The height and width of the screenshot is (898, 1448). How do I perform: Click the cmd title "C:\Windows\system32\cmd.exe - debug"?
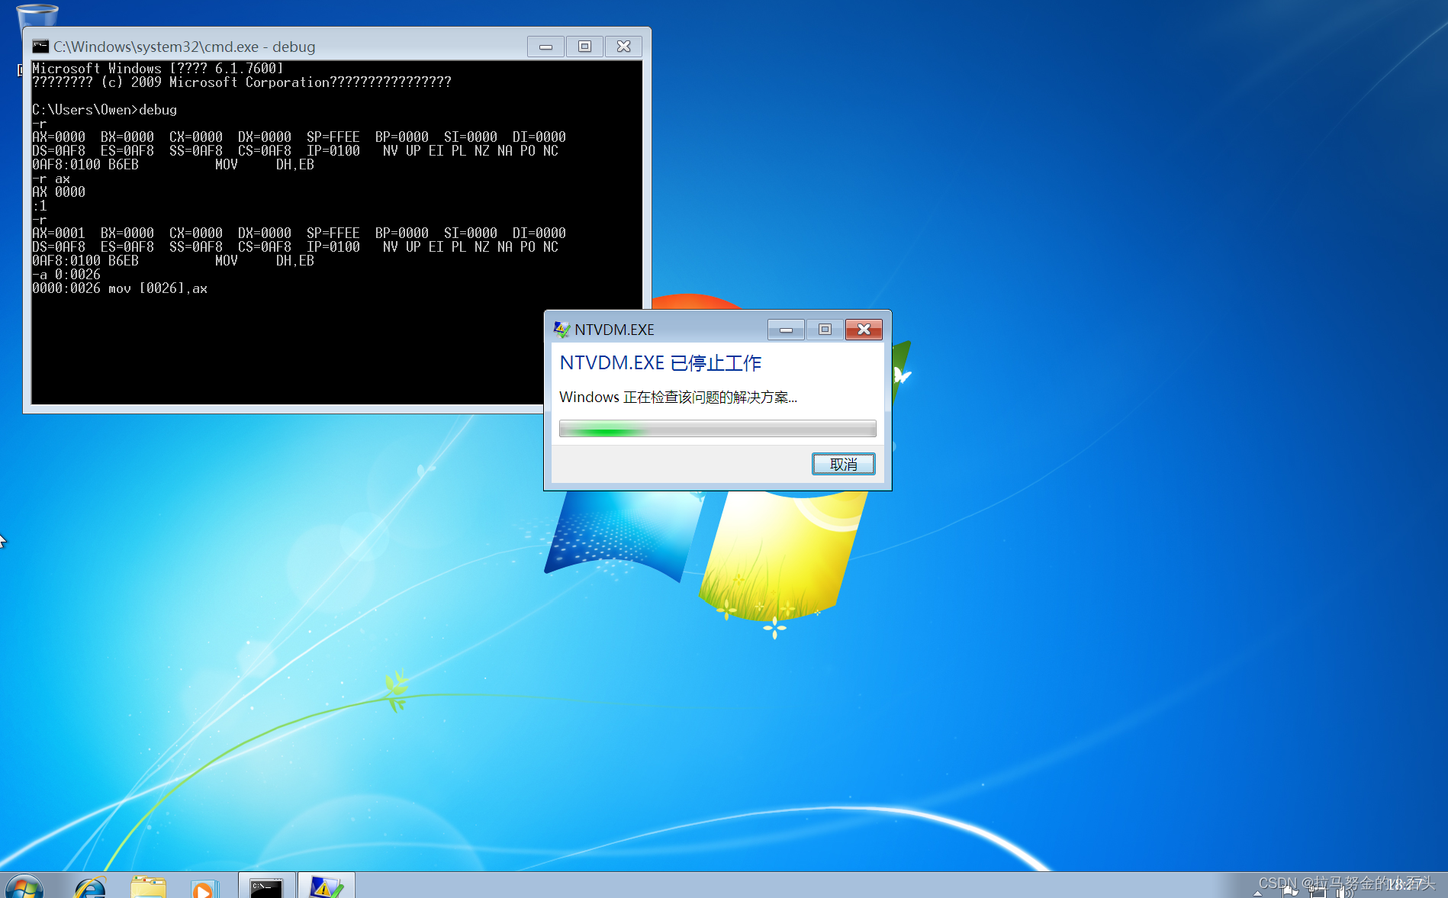[x=184, y=47]
